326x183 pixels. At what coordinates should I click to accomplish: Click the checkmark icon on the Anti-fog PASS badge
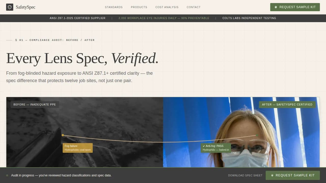tap(204, 146)
